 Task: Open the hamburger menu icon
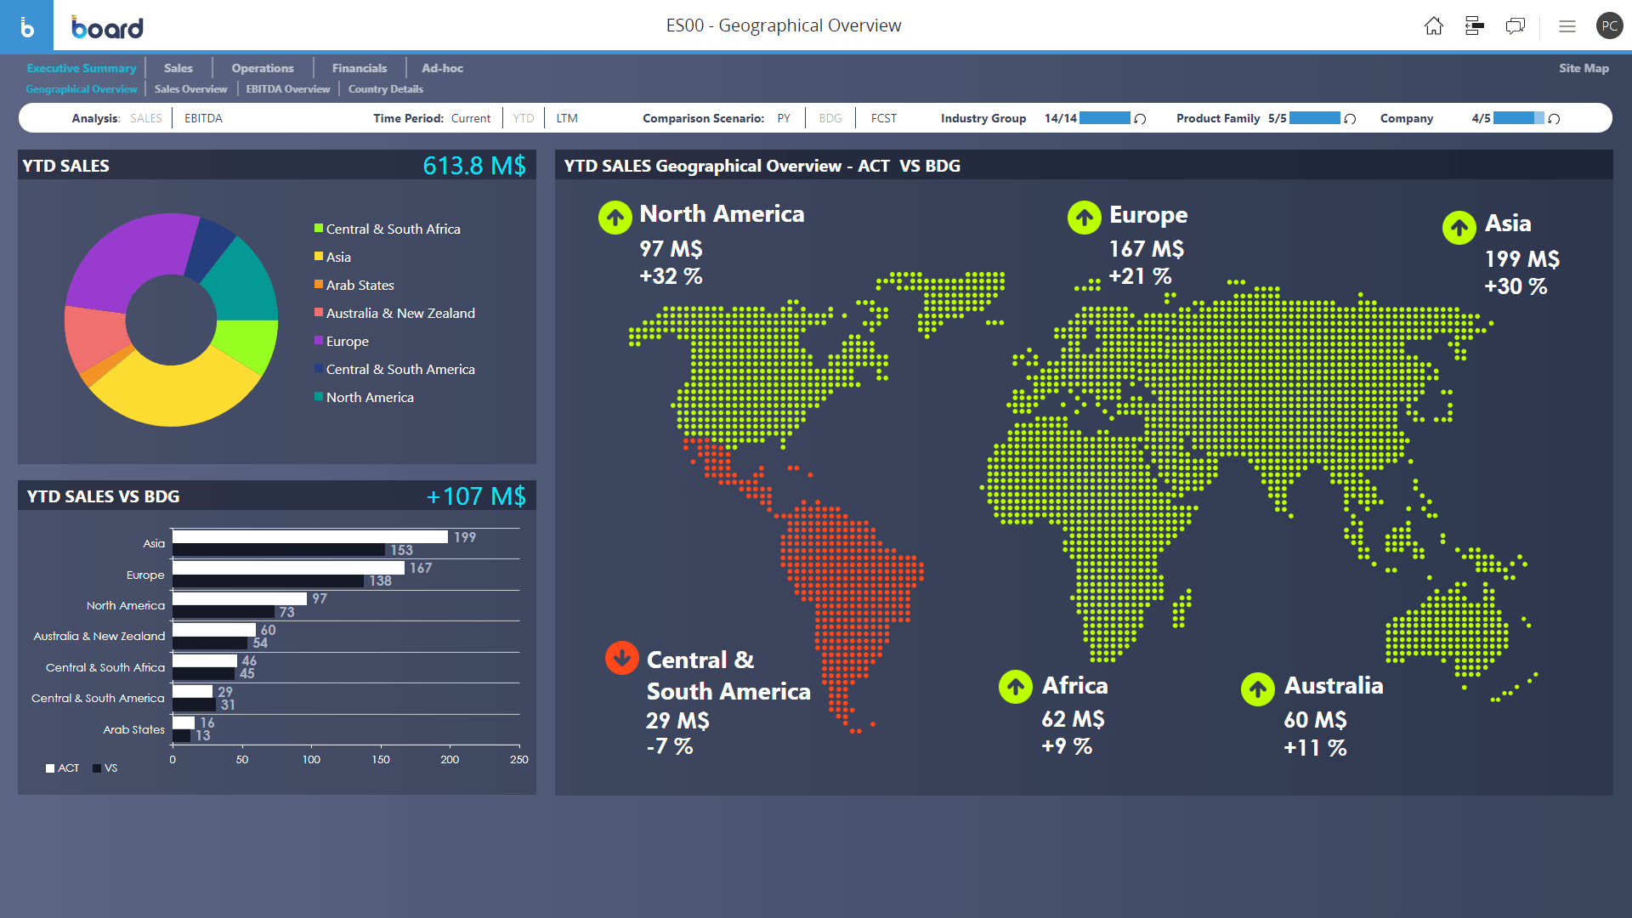pos(1567,26)
